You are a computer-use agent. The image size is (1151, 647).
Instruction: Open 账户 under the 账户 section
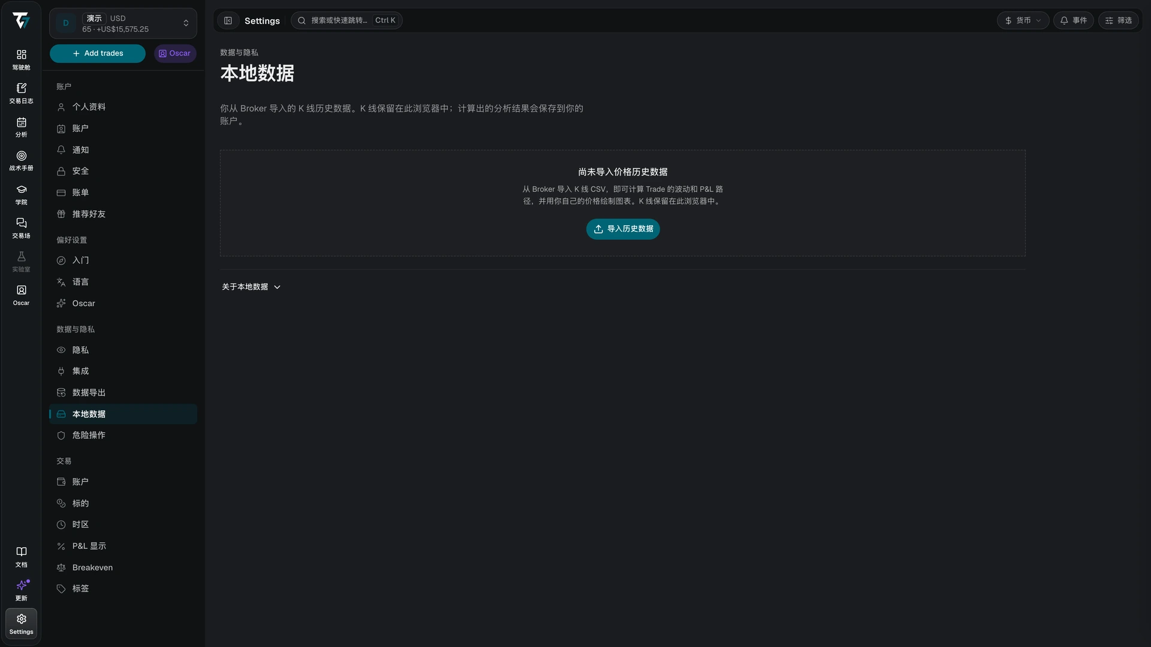123,128
